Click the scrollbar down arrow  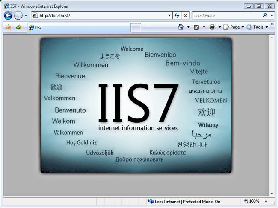pos(272,194)
